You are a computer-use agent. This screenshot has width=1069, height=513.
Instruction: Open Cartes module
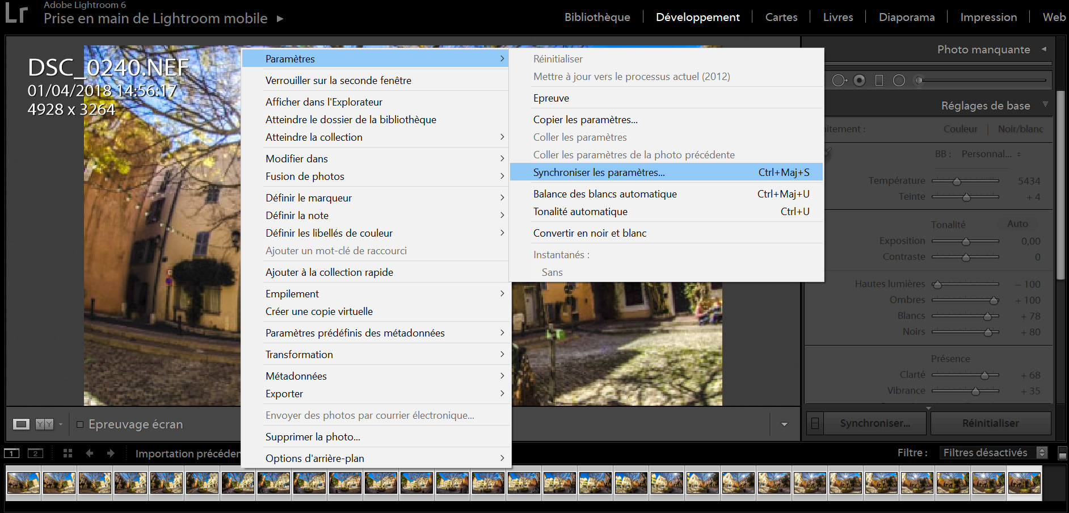click(x=781, y=18)
